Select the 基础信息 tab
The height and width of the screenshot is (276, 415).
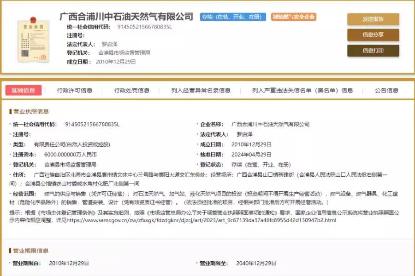click(x=24, y=90)
